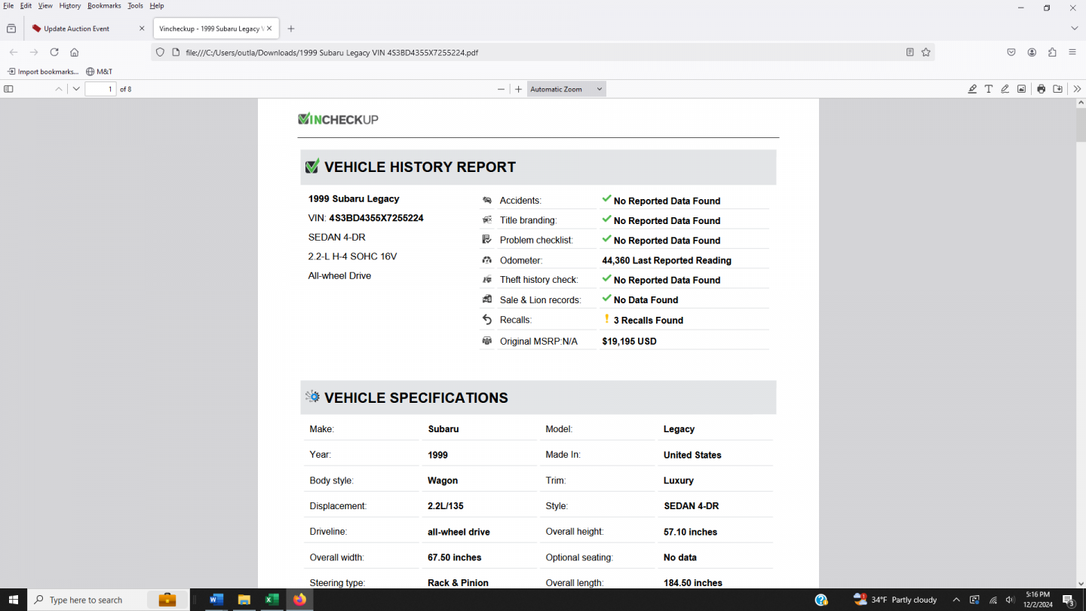
Task: Click the $19,195 USD value
Action: coord(629,341)
